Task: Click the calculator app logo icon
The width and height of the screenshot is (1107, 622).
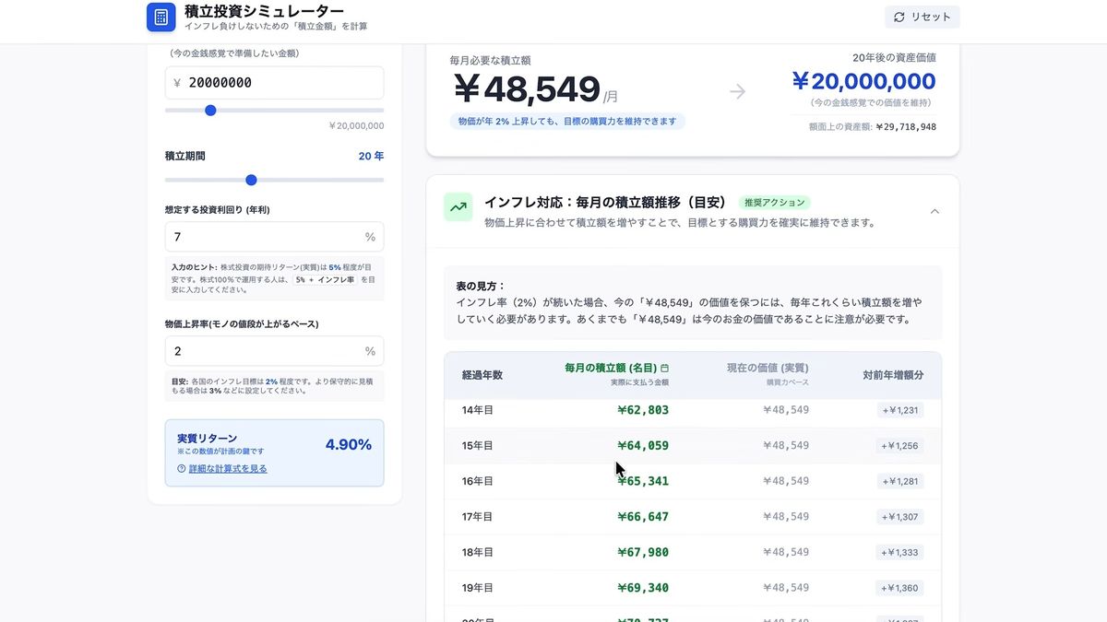Action: (161, 18)
